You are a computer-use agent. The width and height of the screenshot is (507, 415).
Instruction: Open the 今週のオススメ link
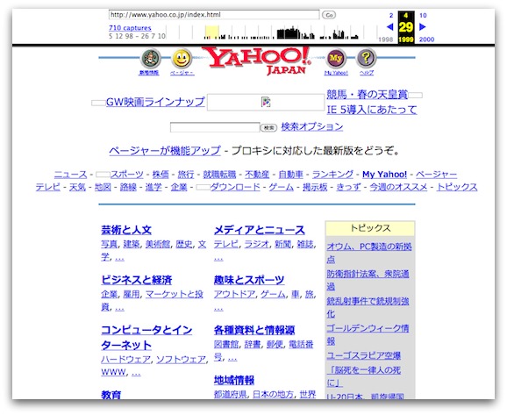point(398,187)
